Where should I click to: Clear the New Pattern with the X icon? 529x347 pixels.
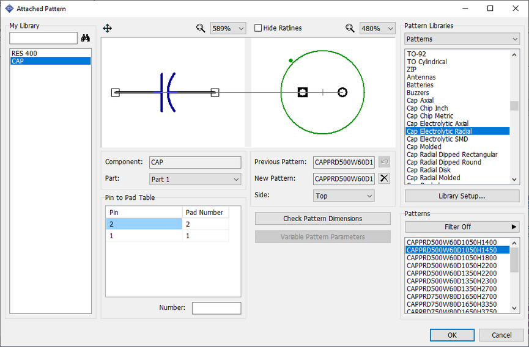pos(384,178)
